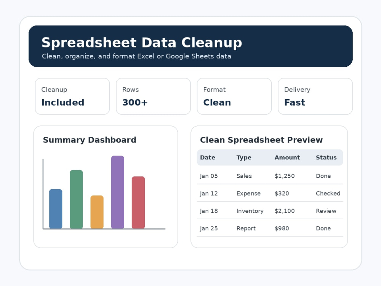Select the Jan 05 Sales row
The image size is (381, 286).
click(270, 176)
